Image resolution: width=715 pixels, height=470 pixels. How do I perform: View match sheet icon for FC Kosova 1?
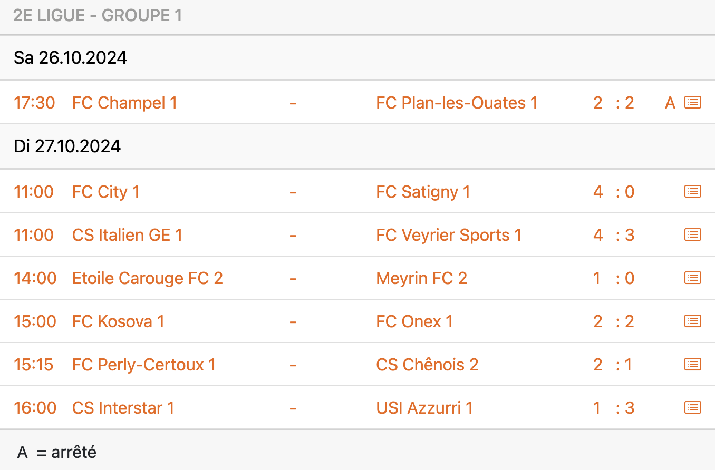(692, 321)
